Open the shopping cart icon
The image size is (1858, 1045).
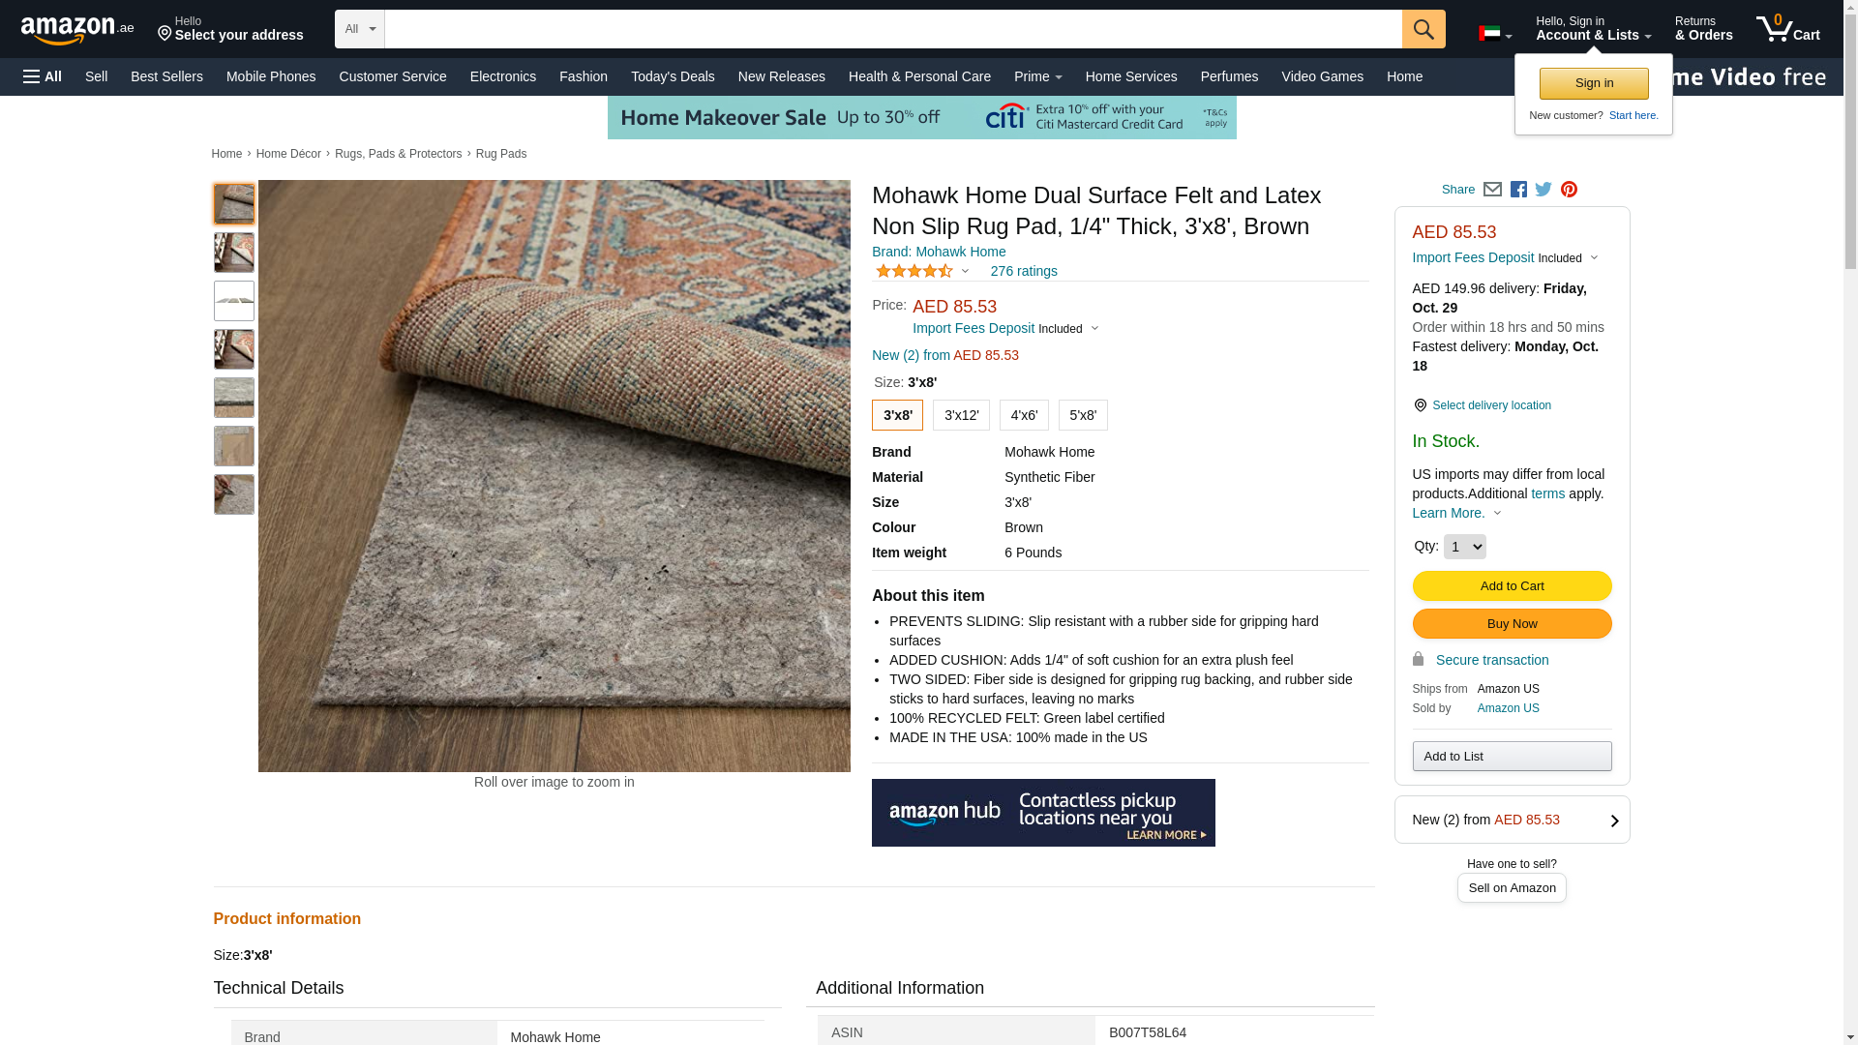[x=1788, y=29]
